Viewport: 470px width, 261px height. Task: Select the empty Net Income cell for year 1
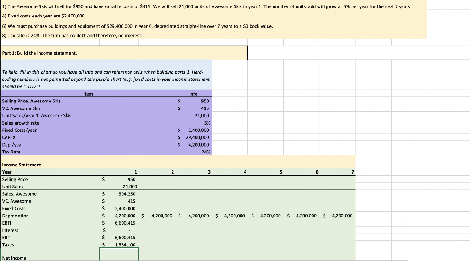119,254
